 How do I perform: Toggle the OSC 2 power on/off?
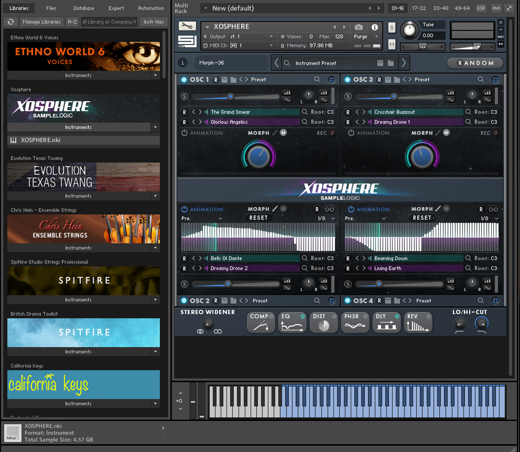[x=184, y=301]
